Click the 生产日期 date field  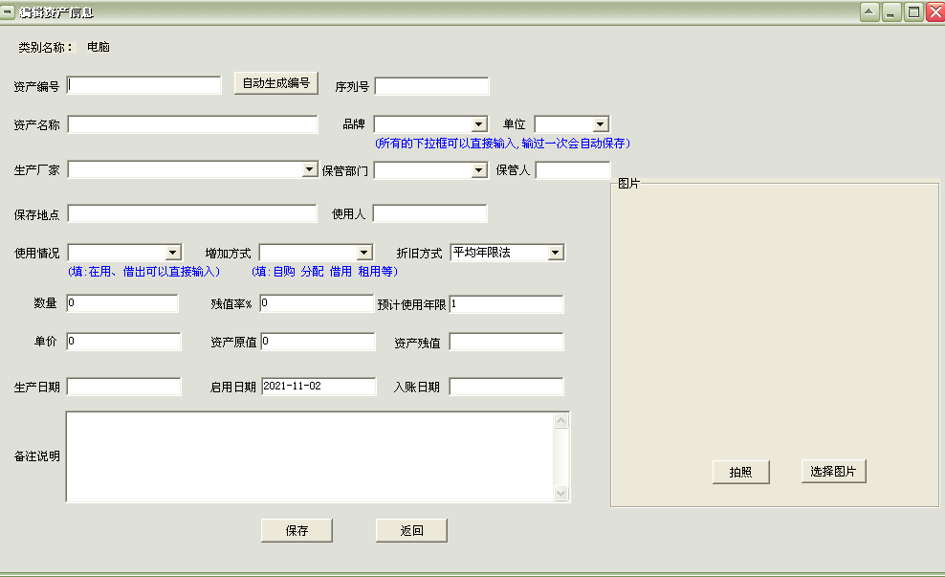pyautogui.click(x=123, y=387)
